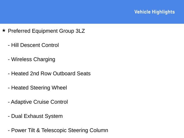Click the dash before Power Tilt
184x138 pixels.
tap(9, 131)
